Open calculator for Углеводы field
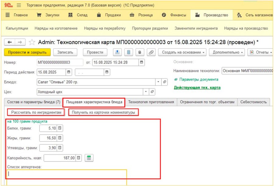Image resolution: width=274 pixels, height=186 pixels. tap(60, 148)
